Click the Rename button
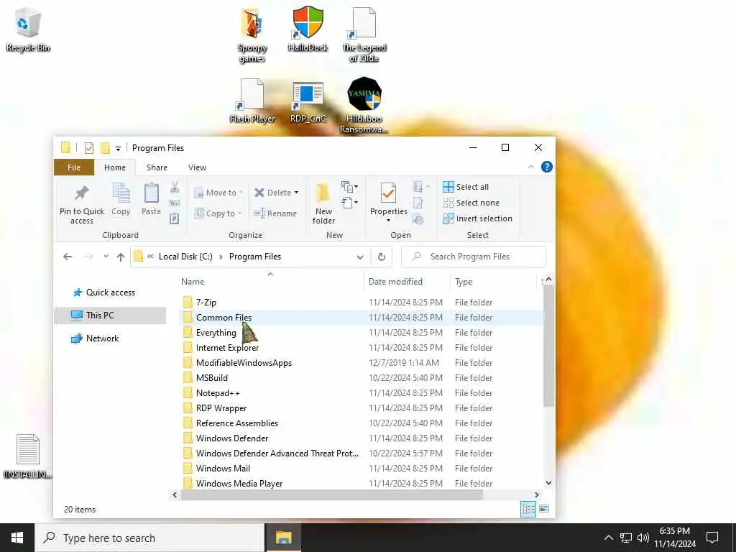736x552 pixels. click(275, 213)
